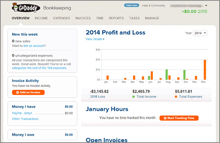220x143 pixels.
Task: Click the 0 uncategorized expenses text
Action: [32, 56]
